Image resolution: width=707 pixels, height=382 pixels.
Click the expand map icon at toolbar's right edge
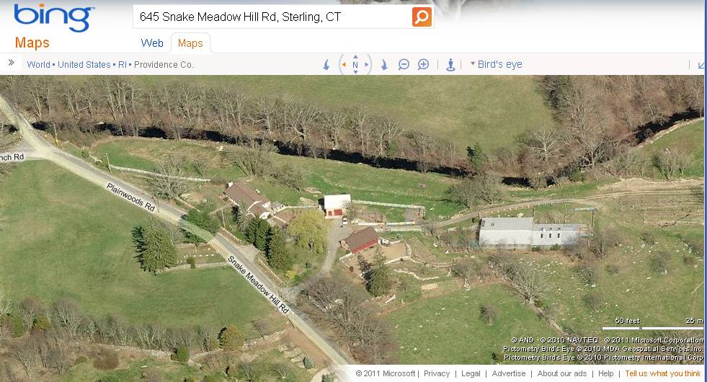(701, 65)
